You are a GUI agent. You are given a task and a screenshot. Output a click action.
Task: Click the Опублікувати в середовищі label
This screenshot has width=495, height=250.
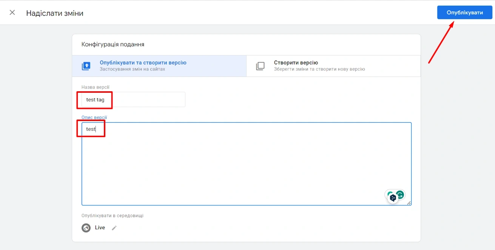click(x=112, y=216)
